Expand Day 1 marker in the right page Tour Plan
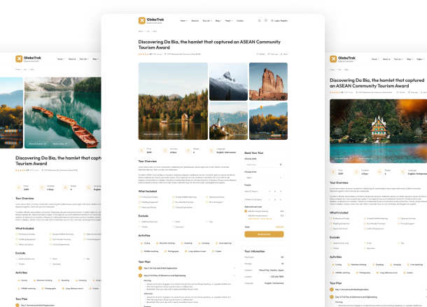Viewport: 427px width, 307px height. tap(332, 290)
